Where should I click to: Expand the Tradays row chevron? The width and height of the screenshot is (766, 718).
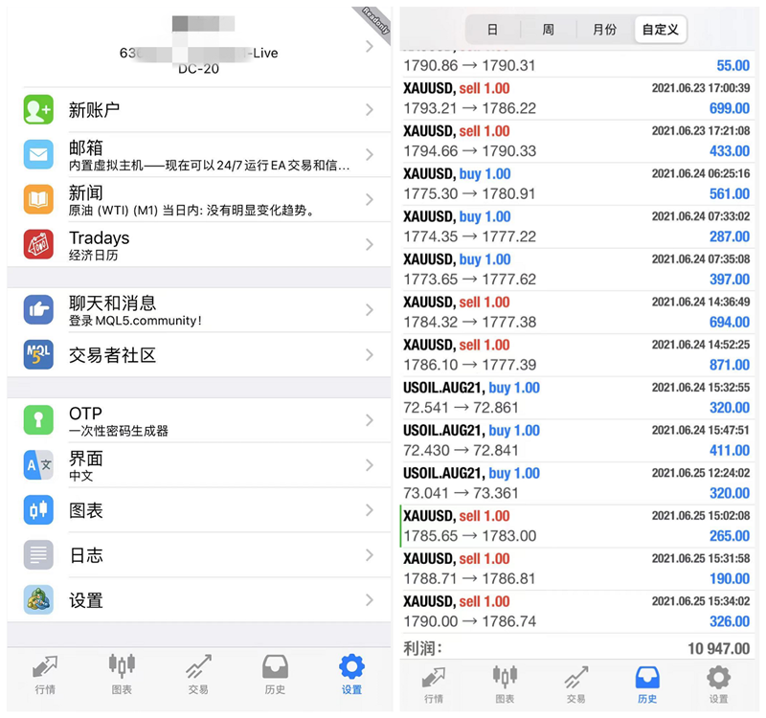coord(370,244)
